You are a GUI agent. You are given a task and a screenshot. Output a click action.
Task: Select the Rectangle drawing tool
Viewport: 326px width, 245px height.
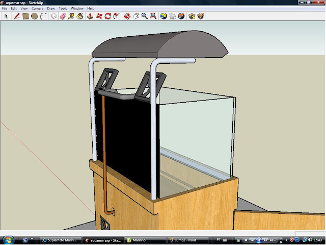25,16
